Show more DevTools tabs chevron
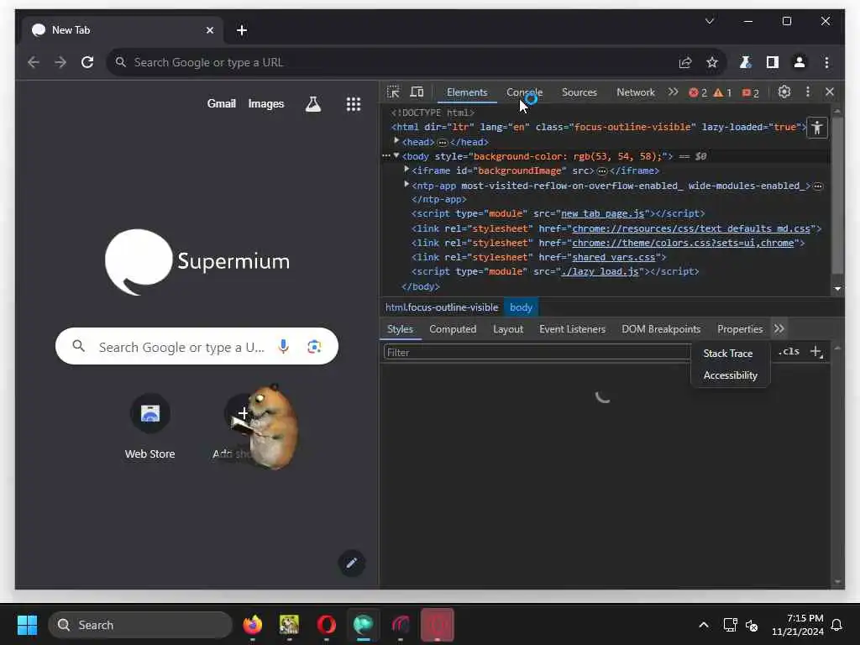The width and height of the screenshot is (860, 645). (673, 92)
